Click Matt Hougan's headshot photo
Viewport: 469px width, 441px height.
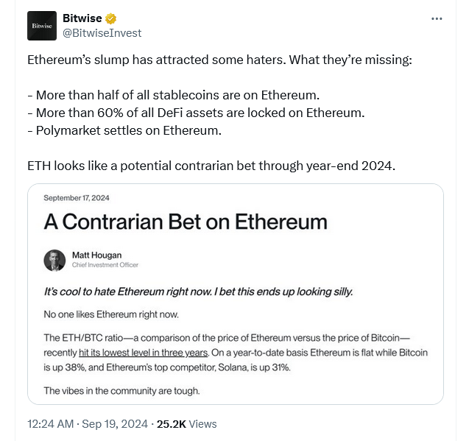54,261
